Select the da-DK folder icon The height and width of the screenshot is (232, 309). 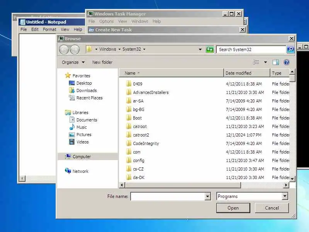click(129, 177)
